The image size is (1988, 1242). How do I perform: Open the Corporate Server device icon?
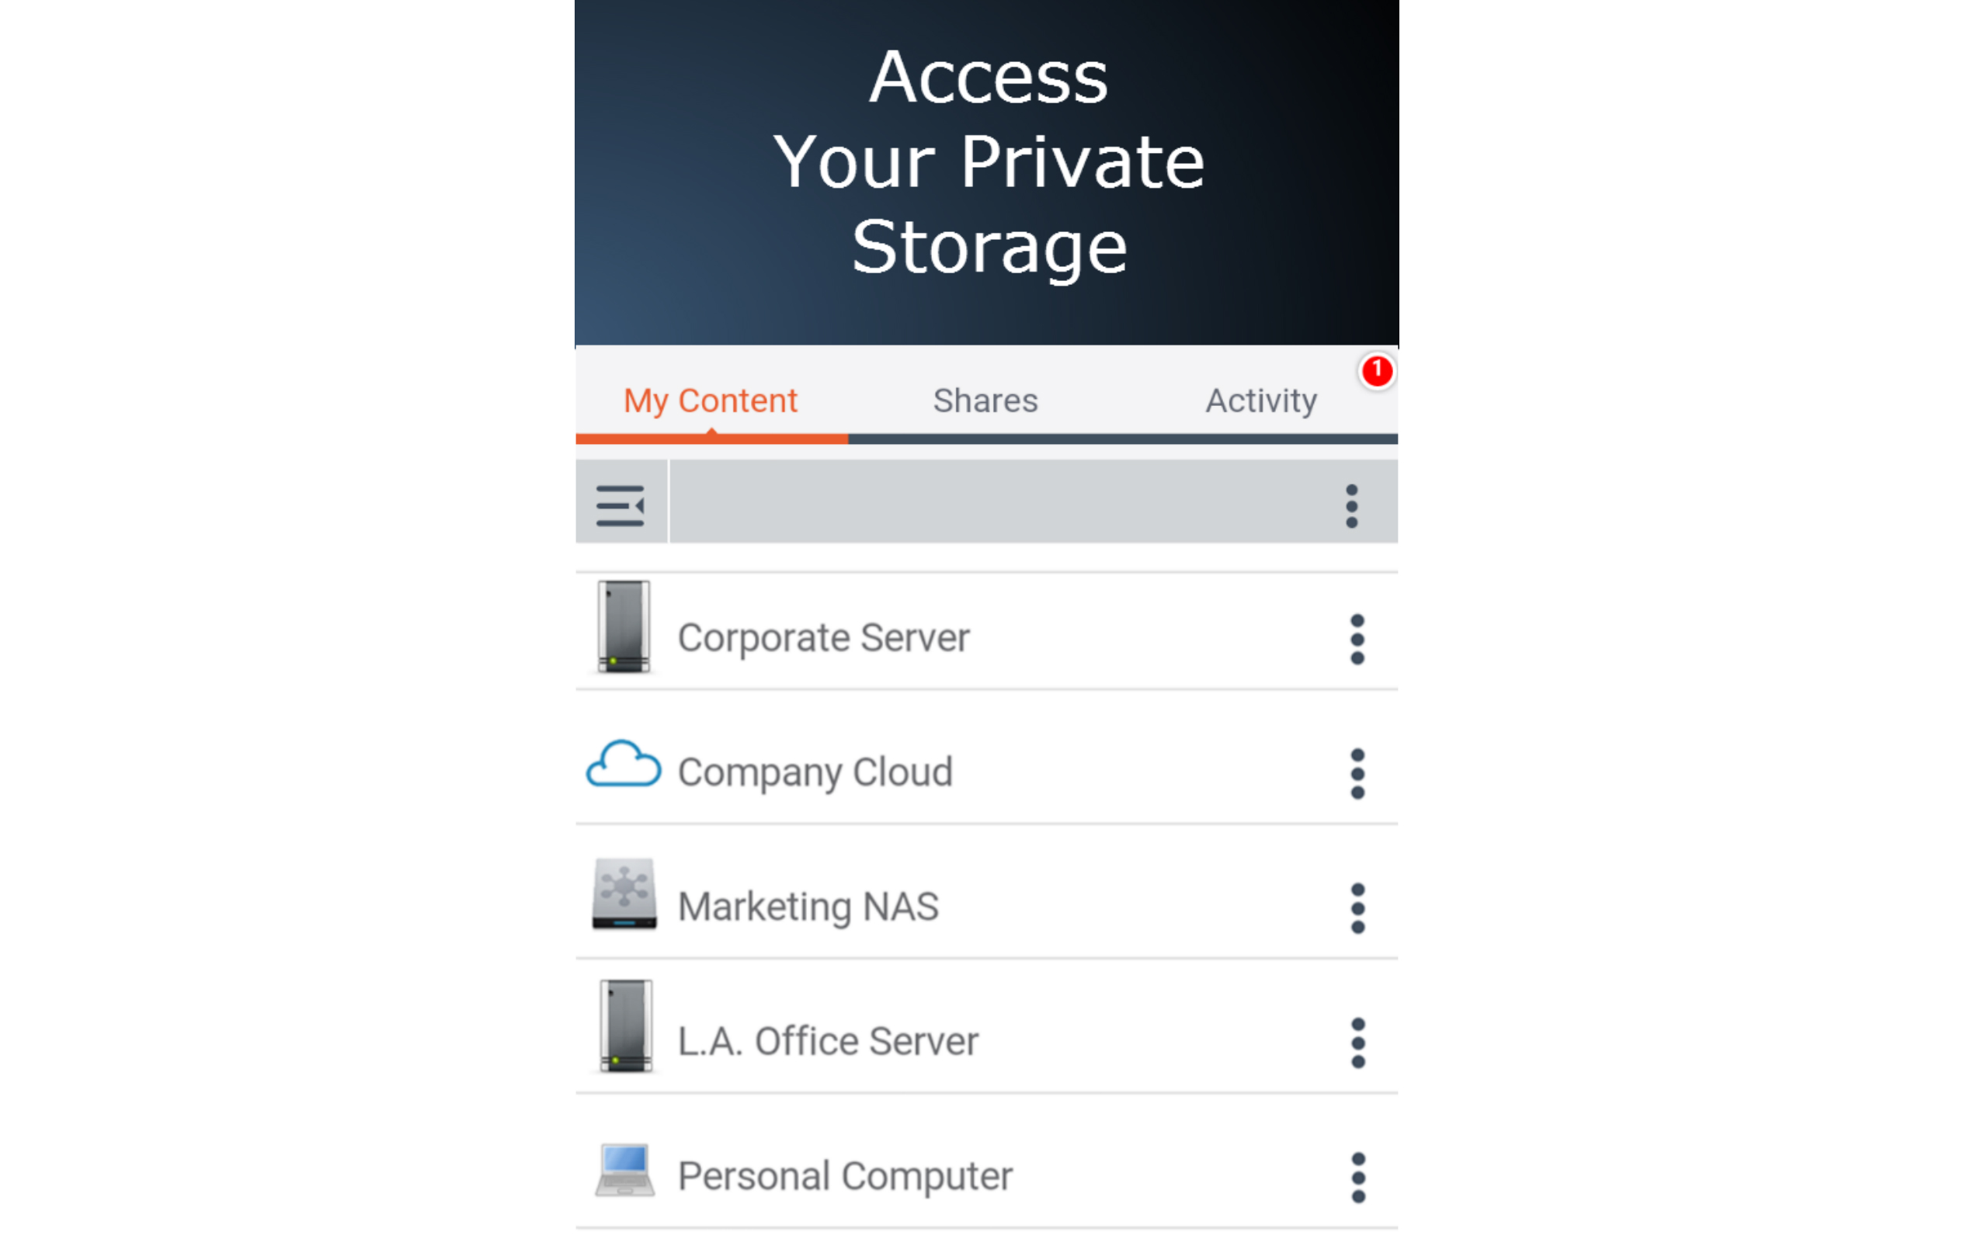click(624, 633)
